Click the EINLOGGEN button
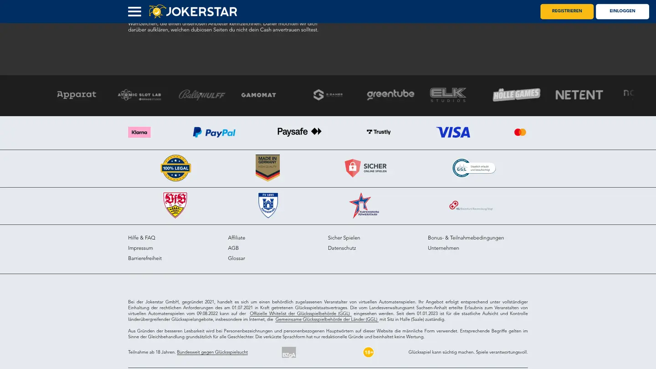The width and height of the screenshot is (656, 369). (622, 11)
